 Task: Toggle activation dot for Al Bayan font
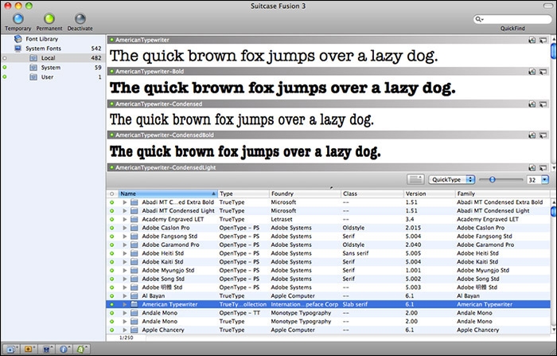point(112,296)
